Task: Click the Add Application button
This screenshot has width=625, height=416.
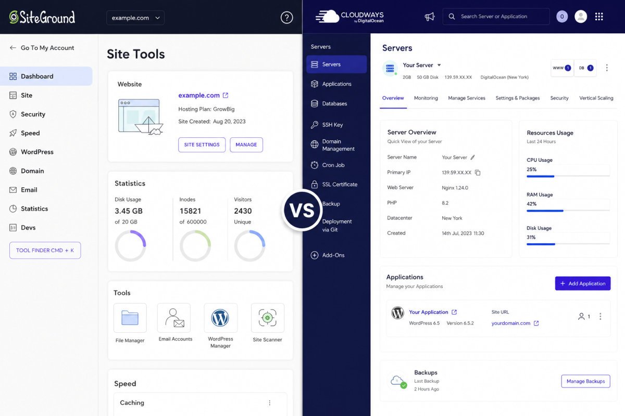Action: (x=583, y=283)
